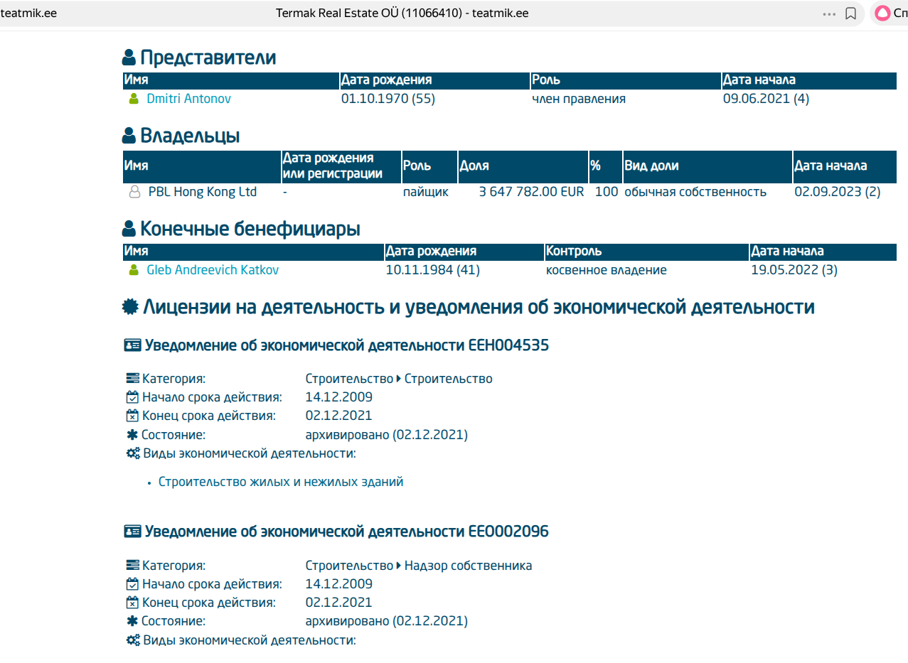This screenshot has width=908, height=663.
Task: Click the gear icon beside the Лицензии heading
Action: click(x=129, y=307)
